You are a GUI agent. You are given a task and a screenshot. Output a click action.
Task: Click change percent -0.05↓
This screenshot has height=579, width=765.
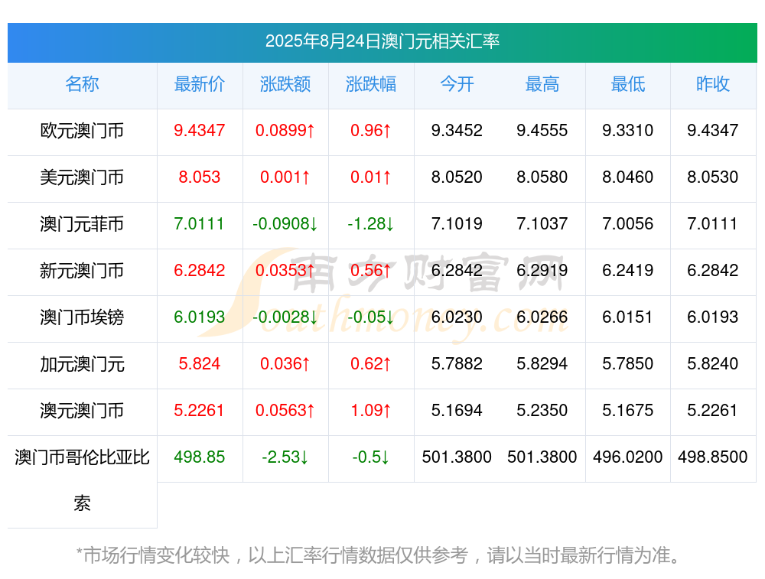pyautogui.click(x=371, y=317)
